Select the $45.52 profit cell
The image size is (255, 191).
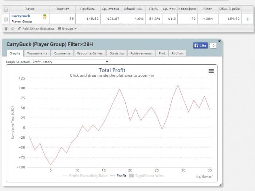point(88,19)
